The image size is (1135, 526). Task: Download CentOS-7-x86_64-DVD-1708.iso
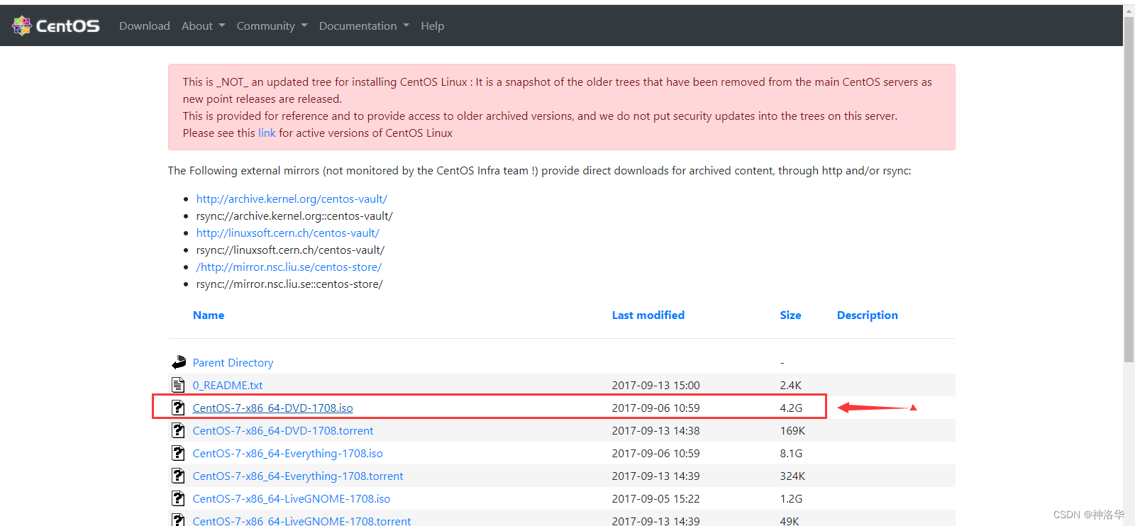coord(272,408)
